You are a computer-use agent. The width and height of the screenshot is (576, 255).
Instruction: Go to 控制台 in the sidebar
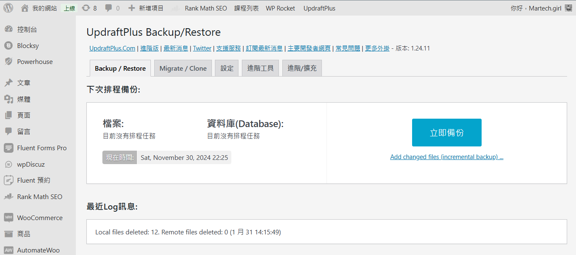click(x=27, y=29)
